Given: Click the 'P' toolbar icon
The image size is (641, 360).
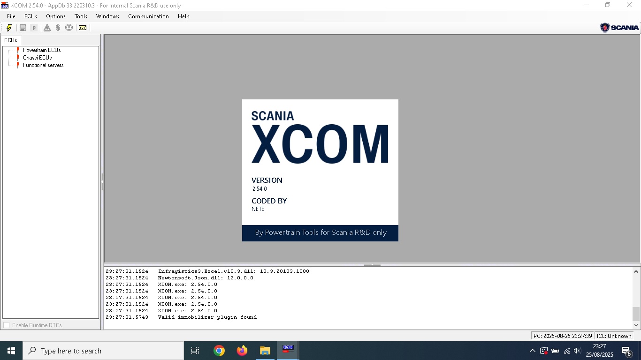Looking at the screenshot, I should tap(34, 28).
